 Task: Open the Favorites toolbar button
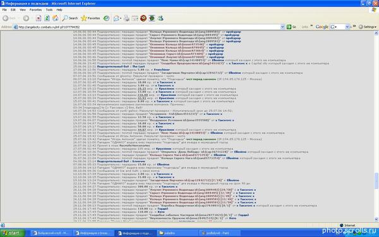tap(90, 18)
